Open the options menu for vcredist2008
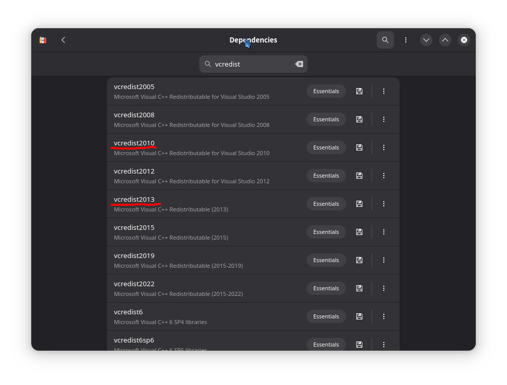The height and width of the screenshot is (385, 507). pyautogui.click(x=384, y=119)
